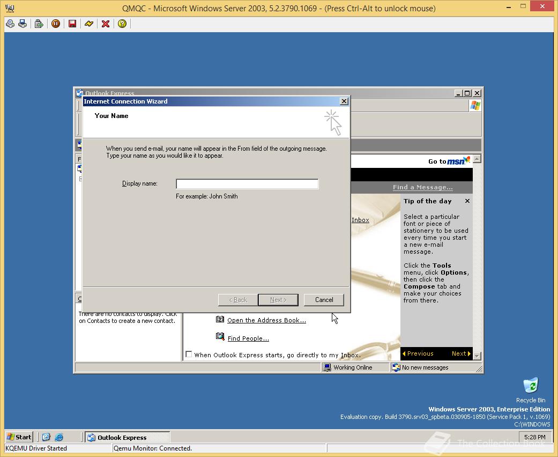Open the Address Book link
The width and height of the screenshot is (558, 457).
coord(266,320)
